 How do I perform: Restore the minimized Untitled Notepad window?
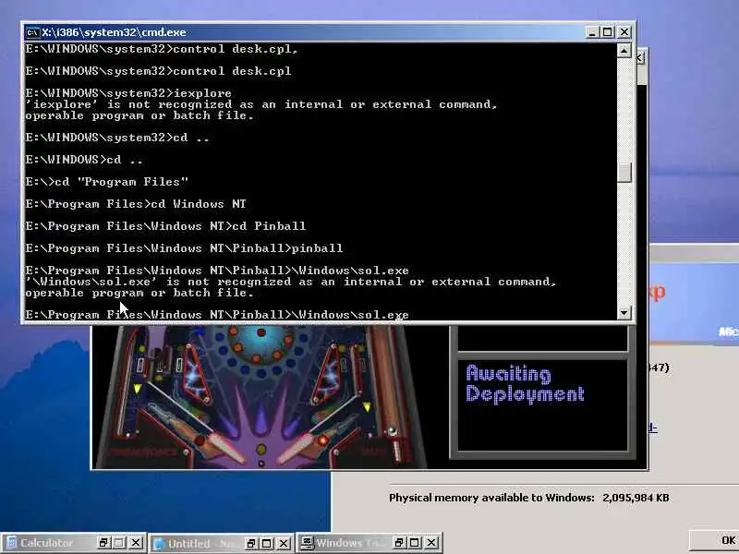click(250, 544)
